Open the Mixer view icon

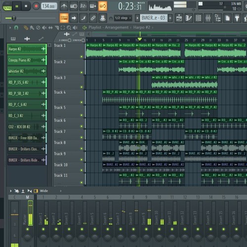208,18
